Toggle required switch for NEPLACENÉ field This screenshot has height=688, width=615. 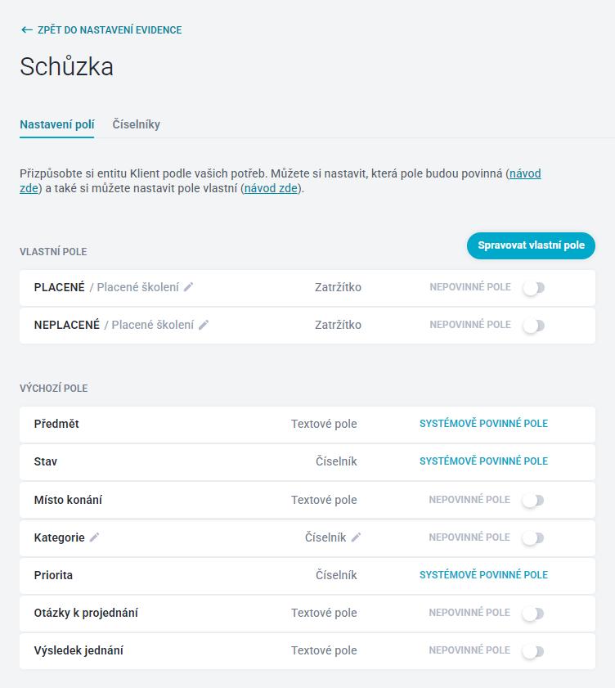click(533, 326)
